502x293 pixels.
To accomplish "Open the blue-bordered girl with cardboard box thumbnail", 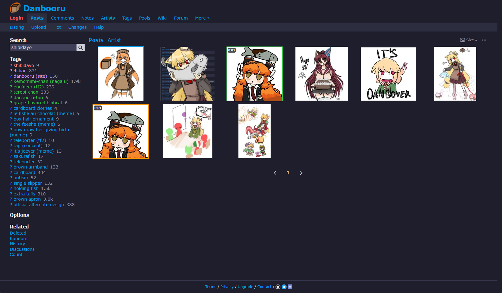I will point(121,74).
